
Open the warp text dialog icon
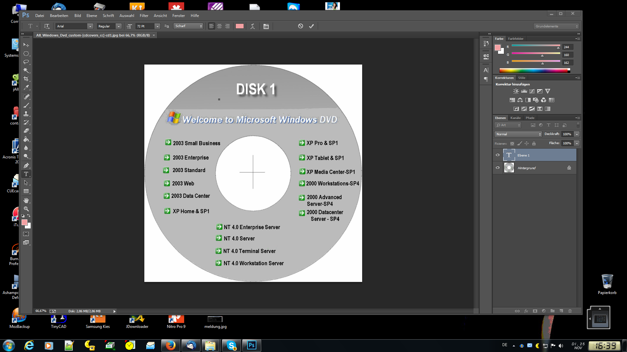point(252,26)
